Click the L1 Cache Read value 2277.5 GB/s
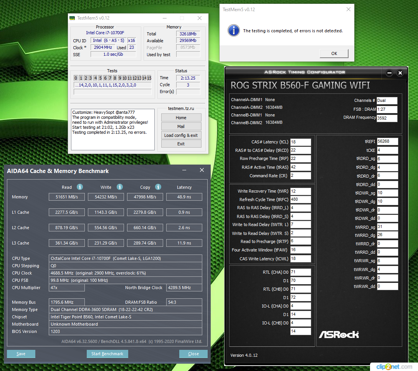The height and width of the screenshot is (371, 418). tap(67, 212)
